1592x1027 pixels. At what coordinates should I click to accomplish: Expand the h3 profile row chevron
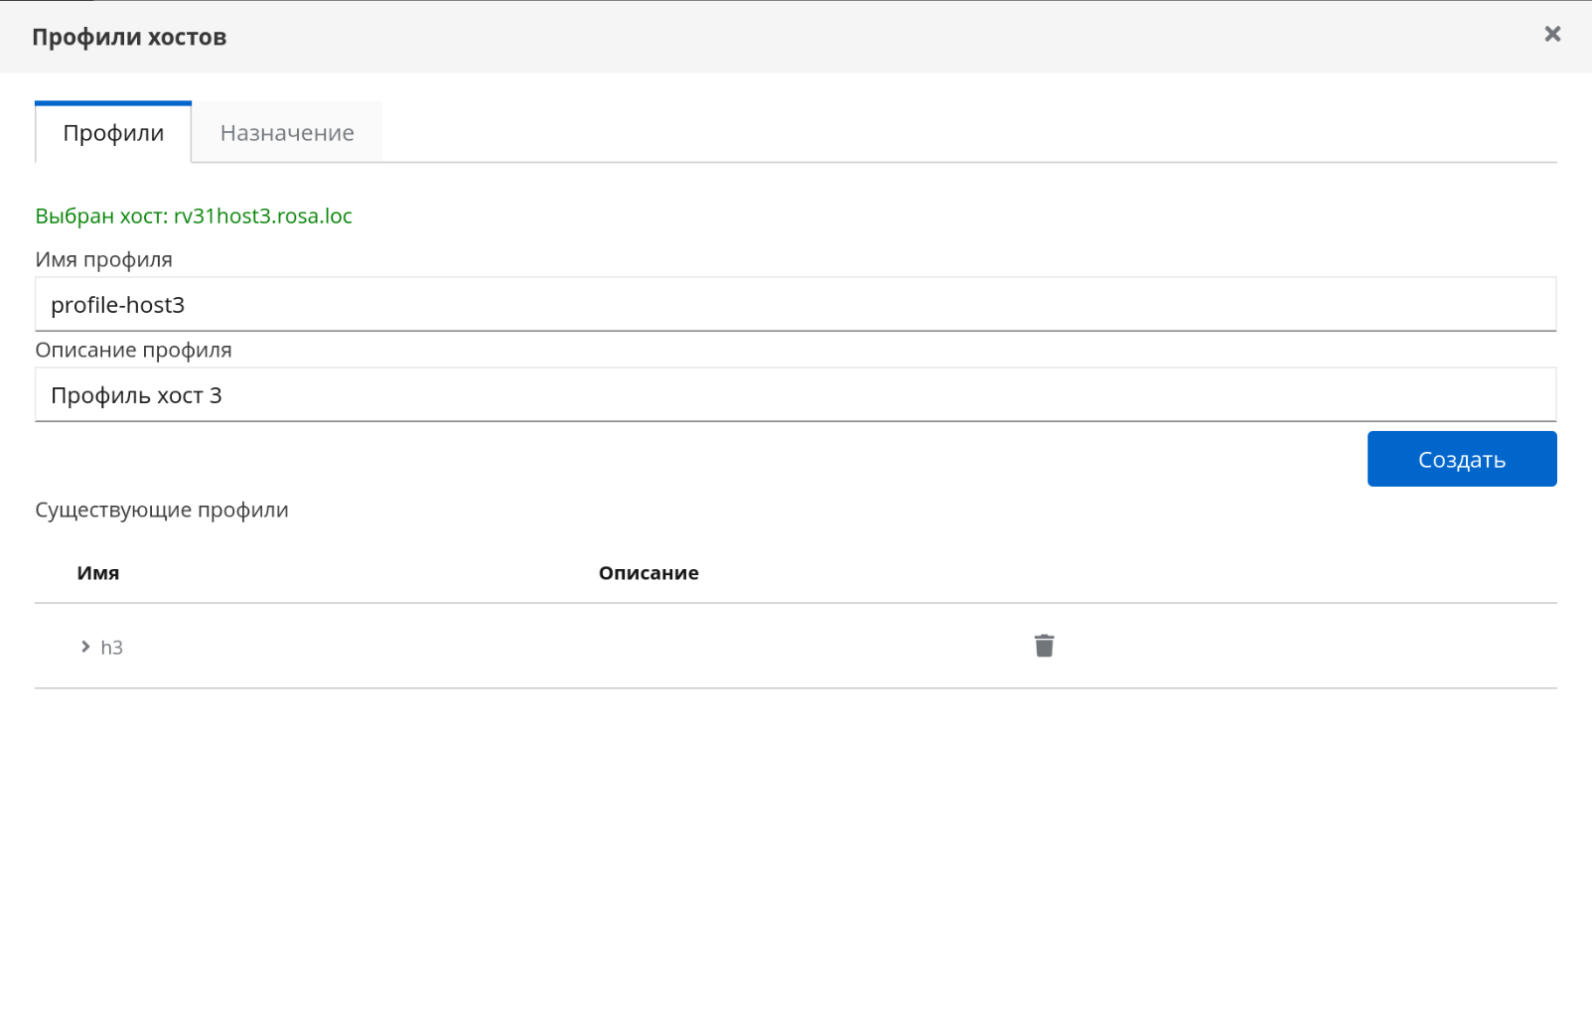(85, 647)
